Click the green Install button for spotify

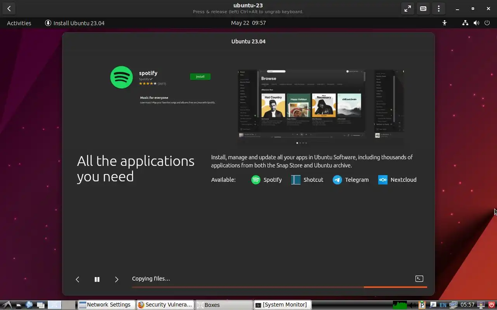click(x=200, y=76)
